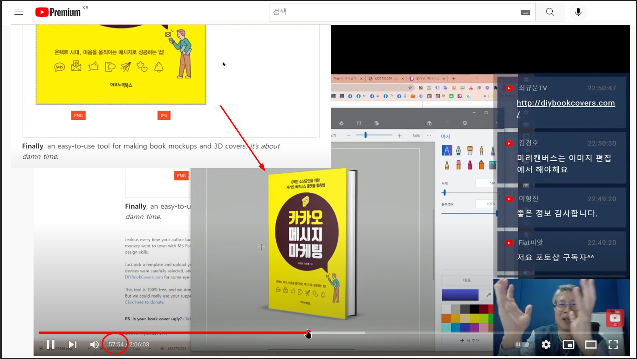Open the 매트 material dropdown
This screenshot has height=359, width=637.
point(467,280)
